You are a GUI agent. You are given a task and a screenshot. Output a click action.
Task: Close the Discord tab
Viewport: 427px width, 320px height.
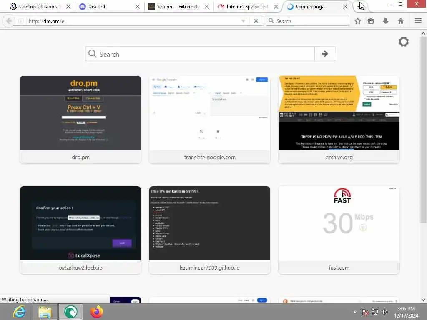point(138,7)
